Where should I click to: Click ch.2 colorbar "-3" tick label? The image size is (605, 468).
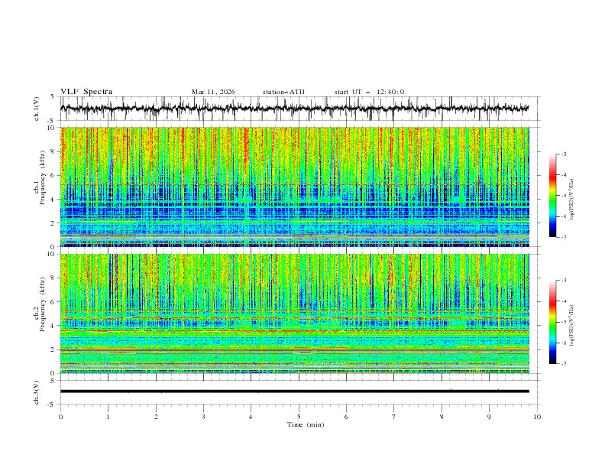point(564,281)
